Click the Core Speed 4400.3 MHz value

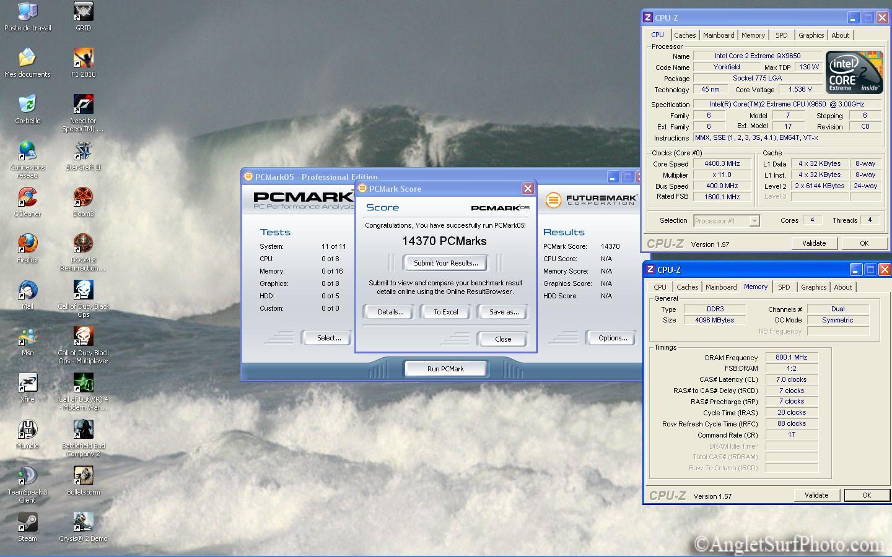coord(722,164)
